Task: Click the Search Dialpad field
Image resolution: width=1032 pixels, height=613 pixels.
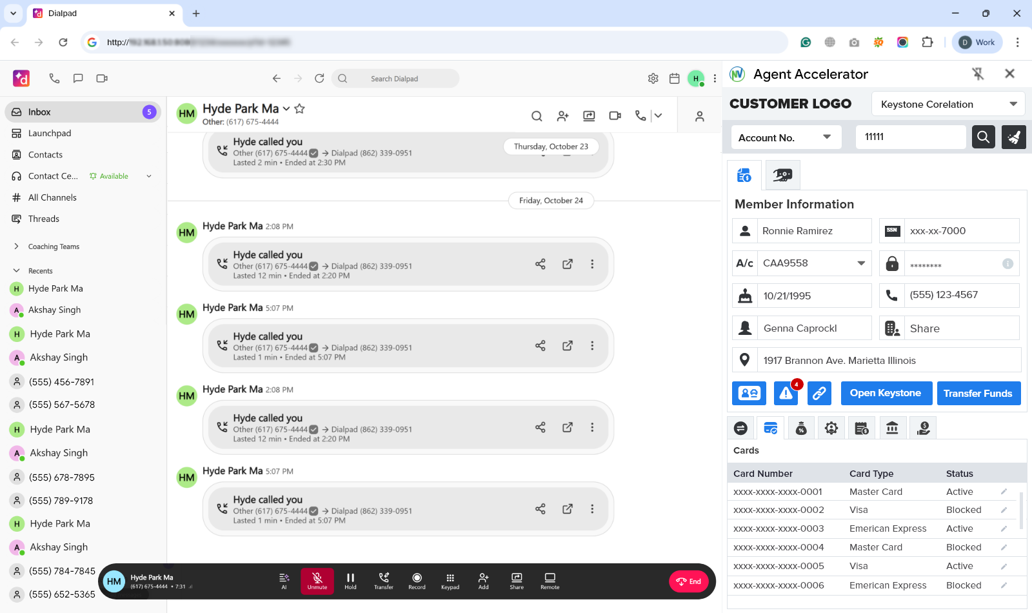Action: coord(395,79)
